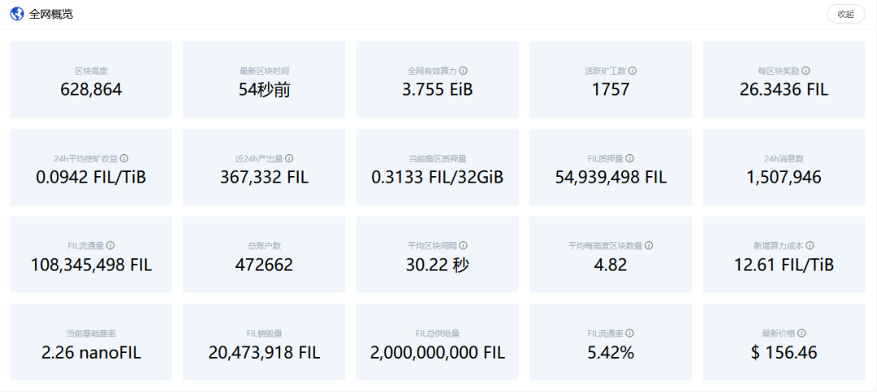The height and width of the screenshot is (392, 877).
Task: Open info icon next to 24h平均挖矿收益
Action: (x=124, y=159)
